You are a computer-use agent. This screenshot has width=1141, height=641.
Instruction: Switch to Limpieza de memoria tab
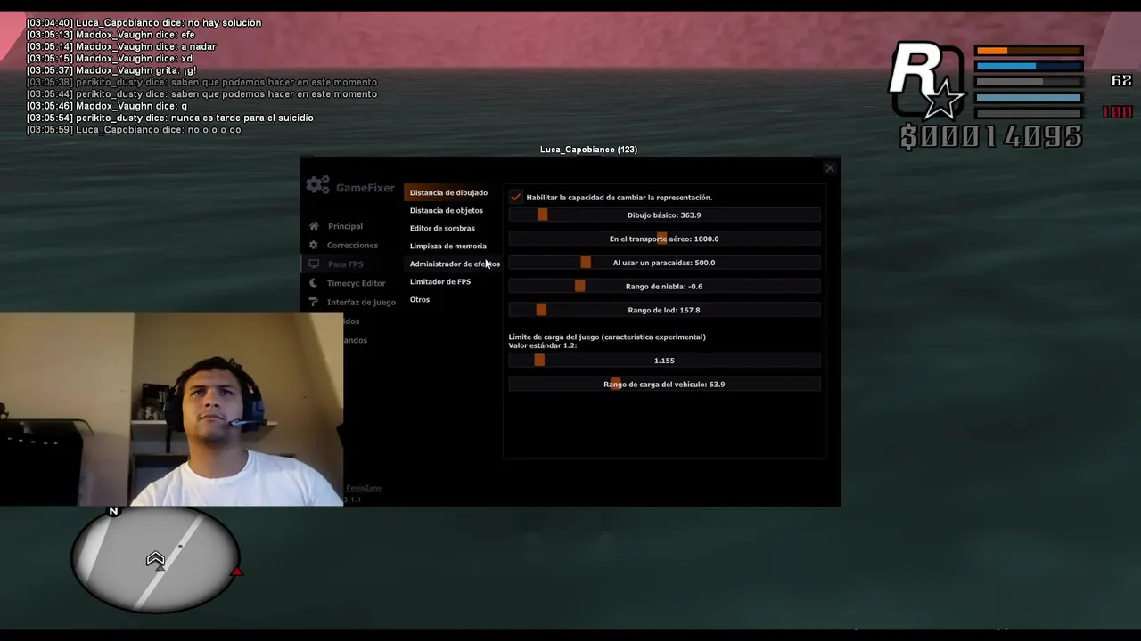pos(447,246)
